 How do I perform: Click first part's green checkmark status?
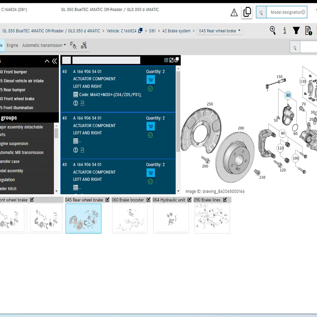click(150, 88)
